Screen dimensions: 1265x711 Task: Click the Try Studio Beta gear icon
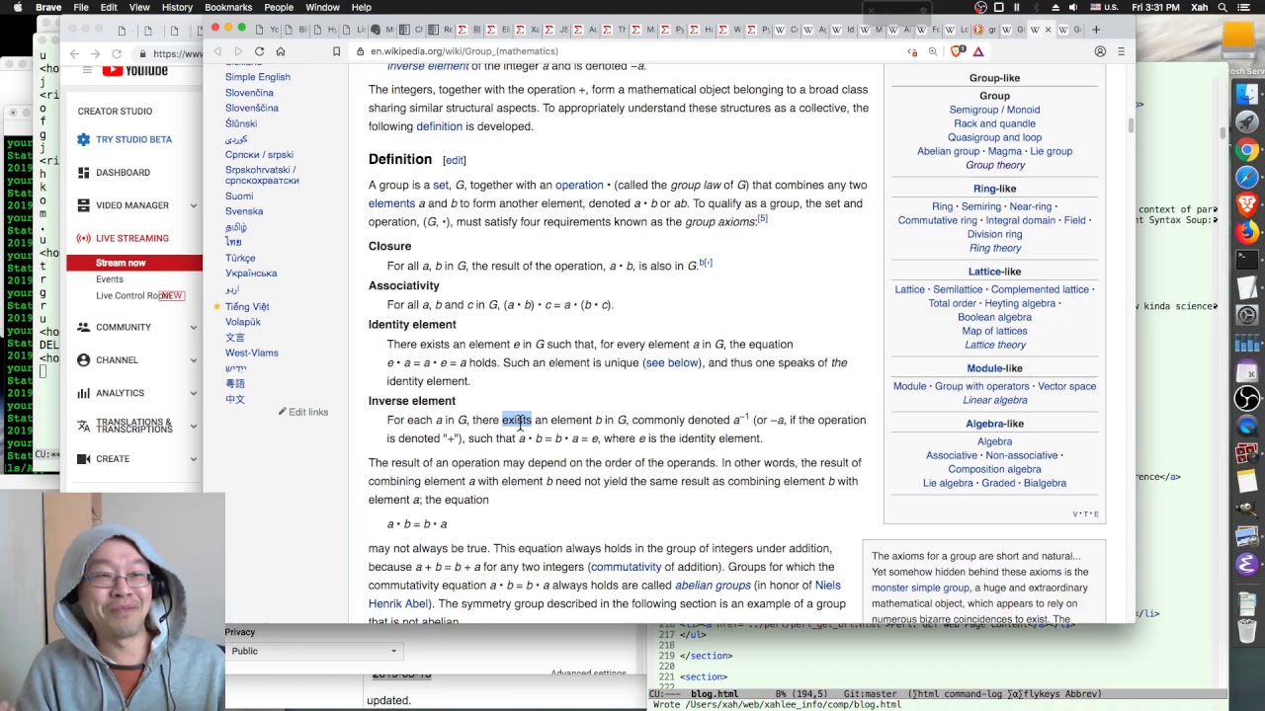click(83, 139)
